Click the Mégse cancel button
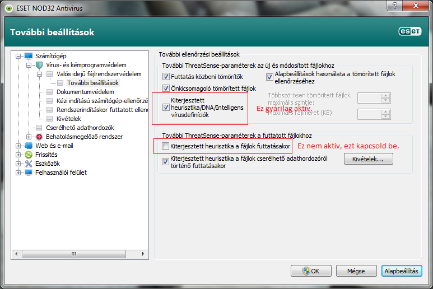Image resolution: width=433 pixels, height=289 pixels. (356, 271)
